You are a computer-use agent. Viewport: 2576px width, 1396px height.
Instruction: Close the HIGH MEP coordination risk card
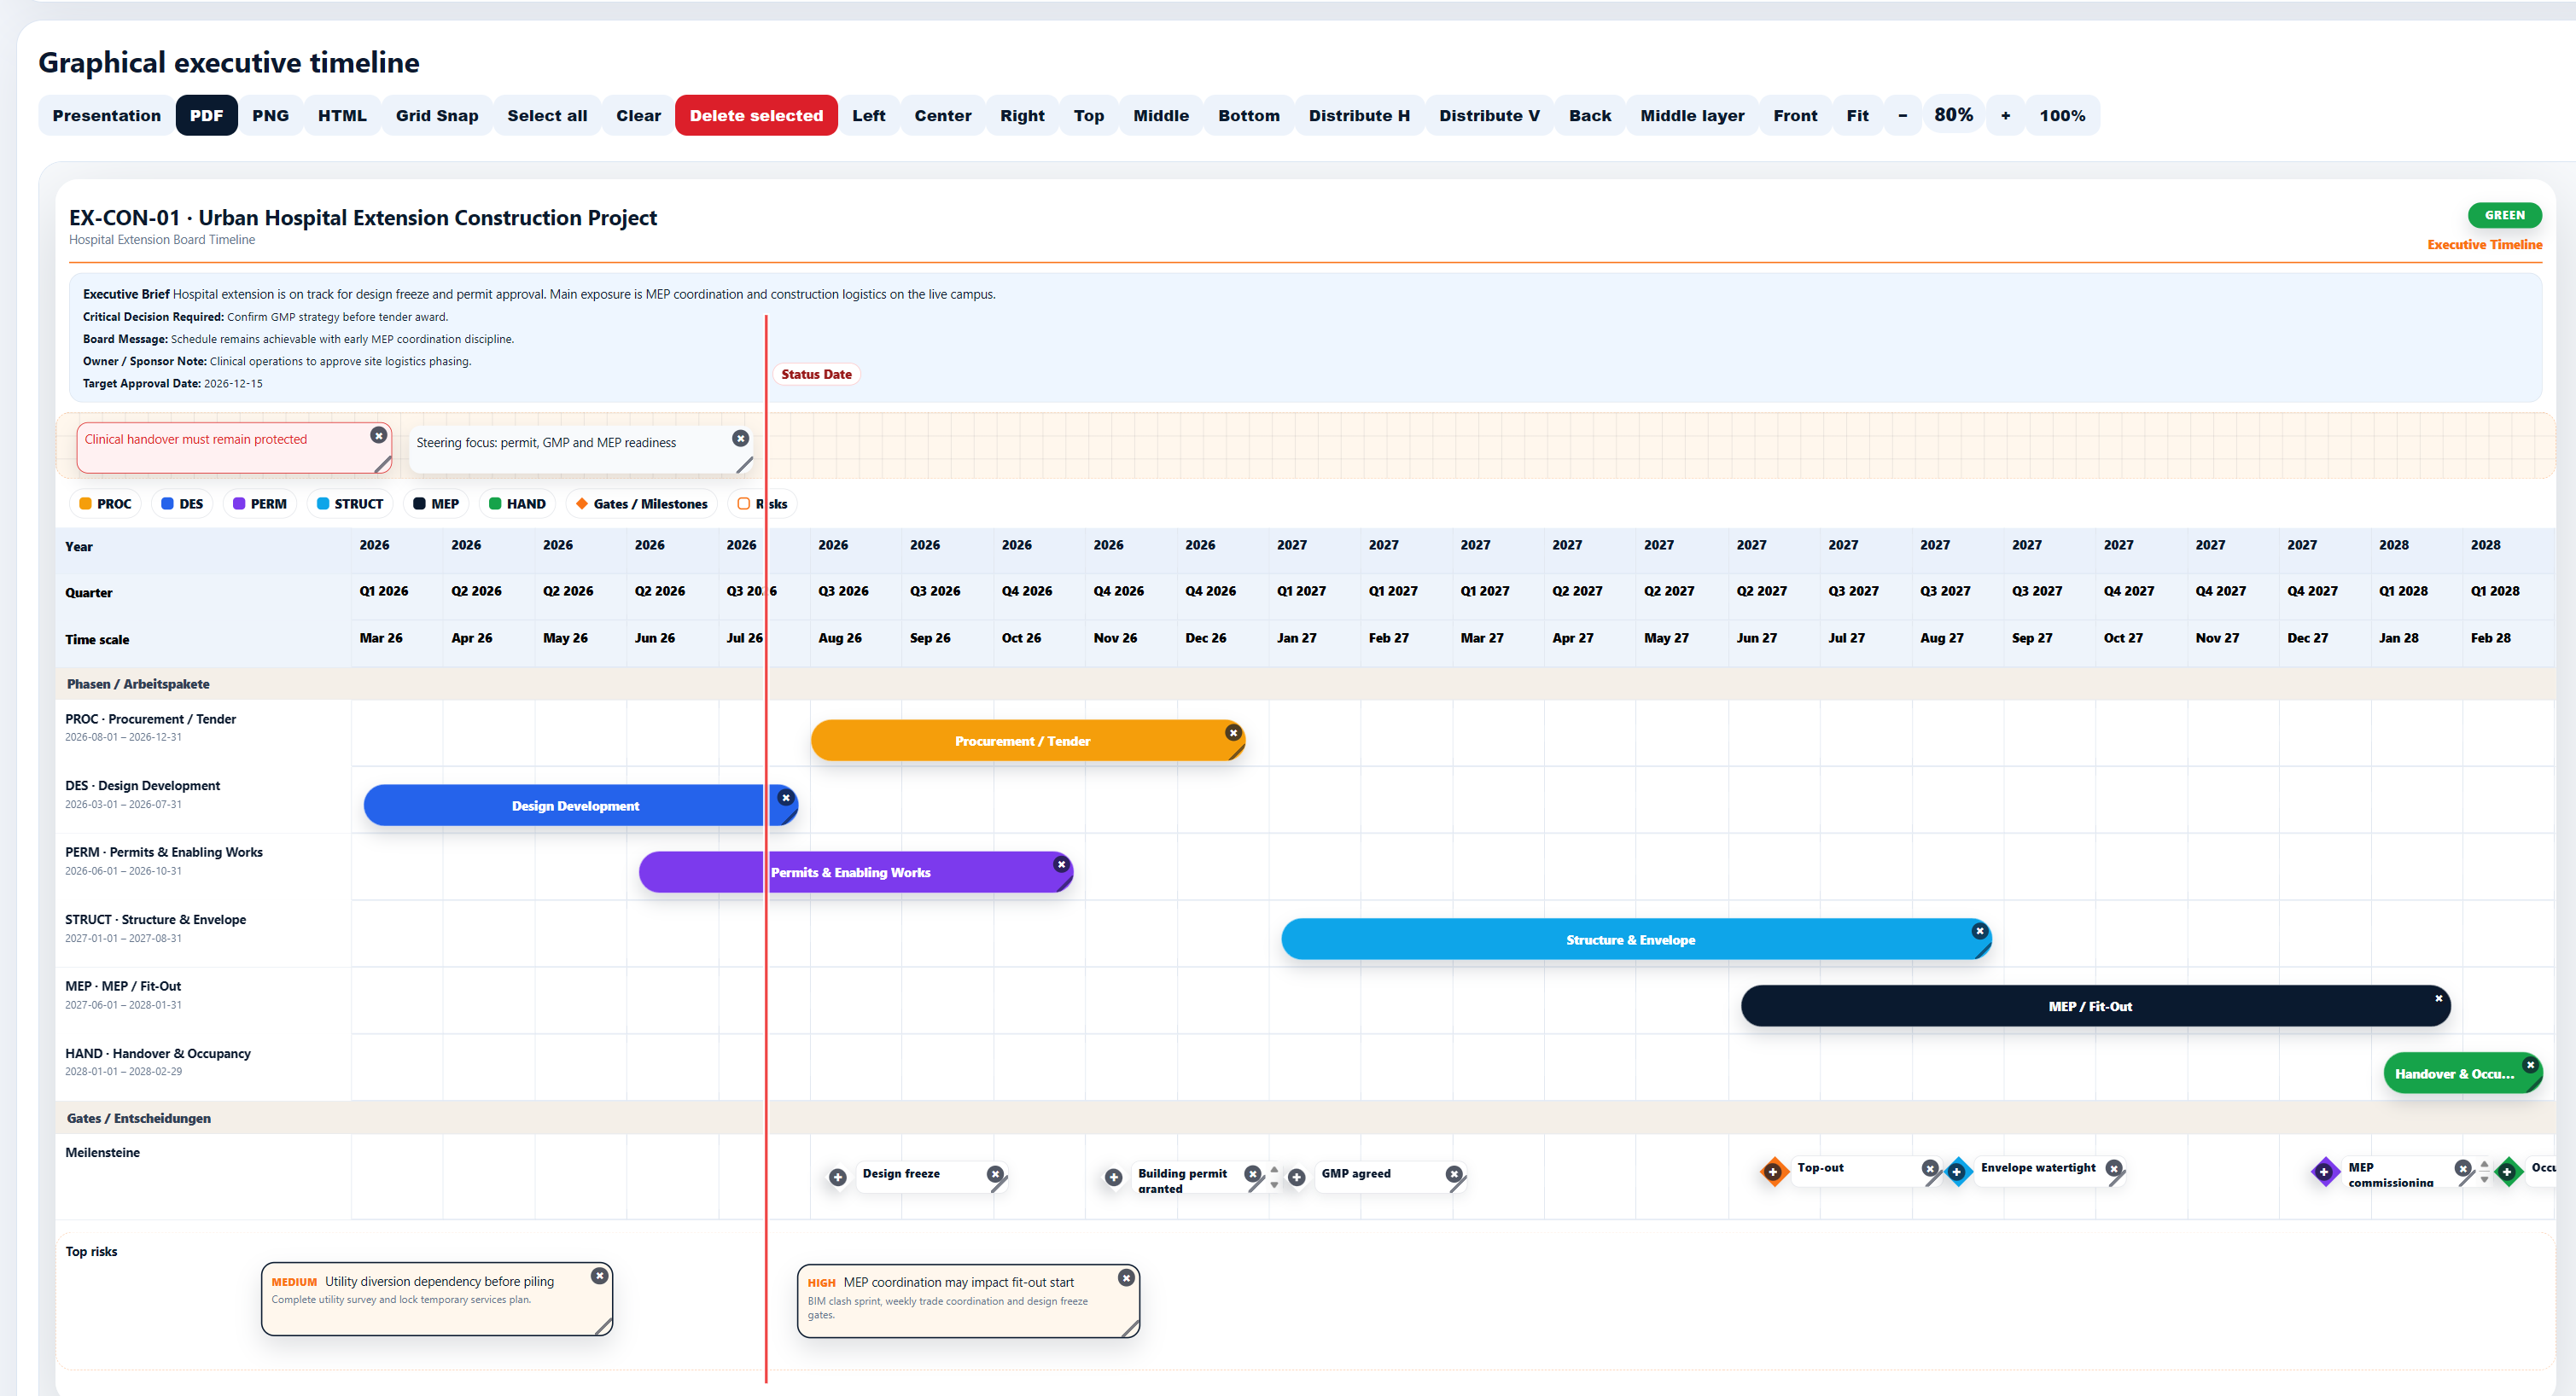1126,1278
